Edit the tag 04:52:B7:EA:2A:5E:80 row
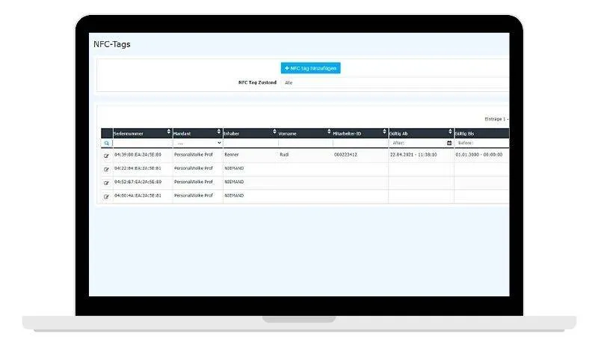This screenshot has width=598, height=345. 106,183
